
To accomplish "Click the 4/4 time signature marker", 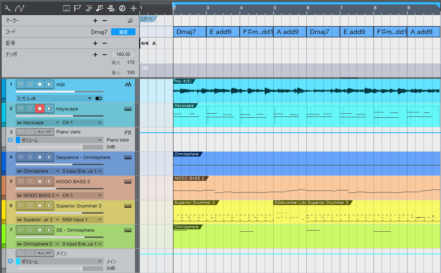I will (x=145, y=43).
